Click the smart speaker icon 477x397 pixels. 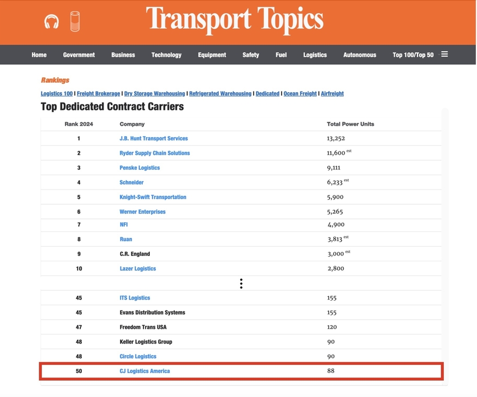pos(75,21)
